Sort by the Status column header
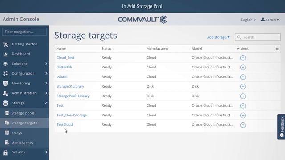285x160 pixels. [x=106, y=48]
